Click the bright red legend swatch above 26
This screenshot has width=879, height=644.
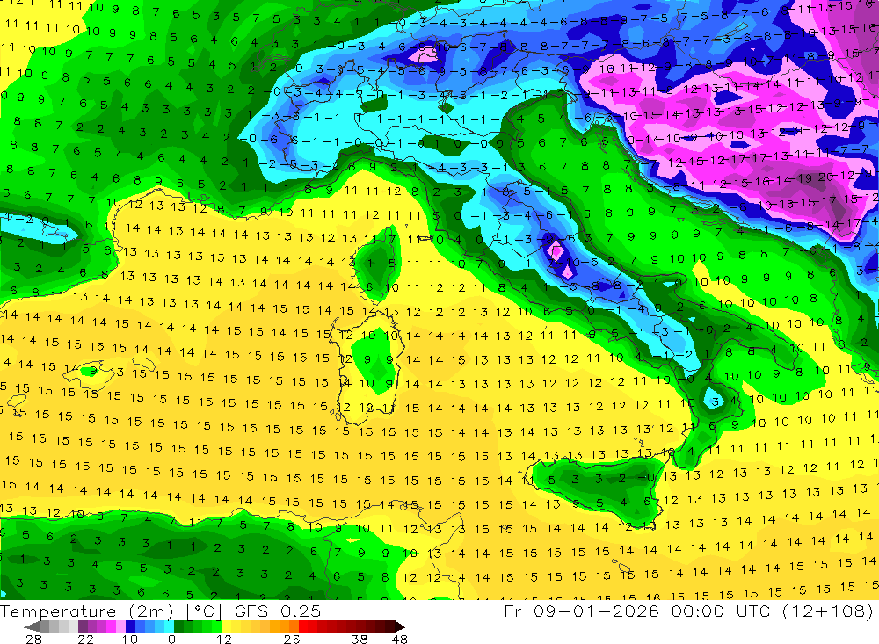click(x=303, y=626)
